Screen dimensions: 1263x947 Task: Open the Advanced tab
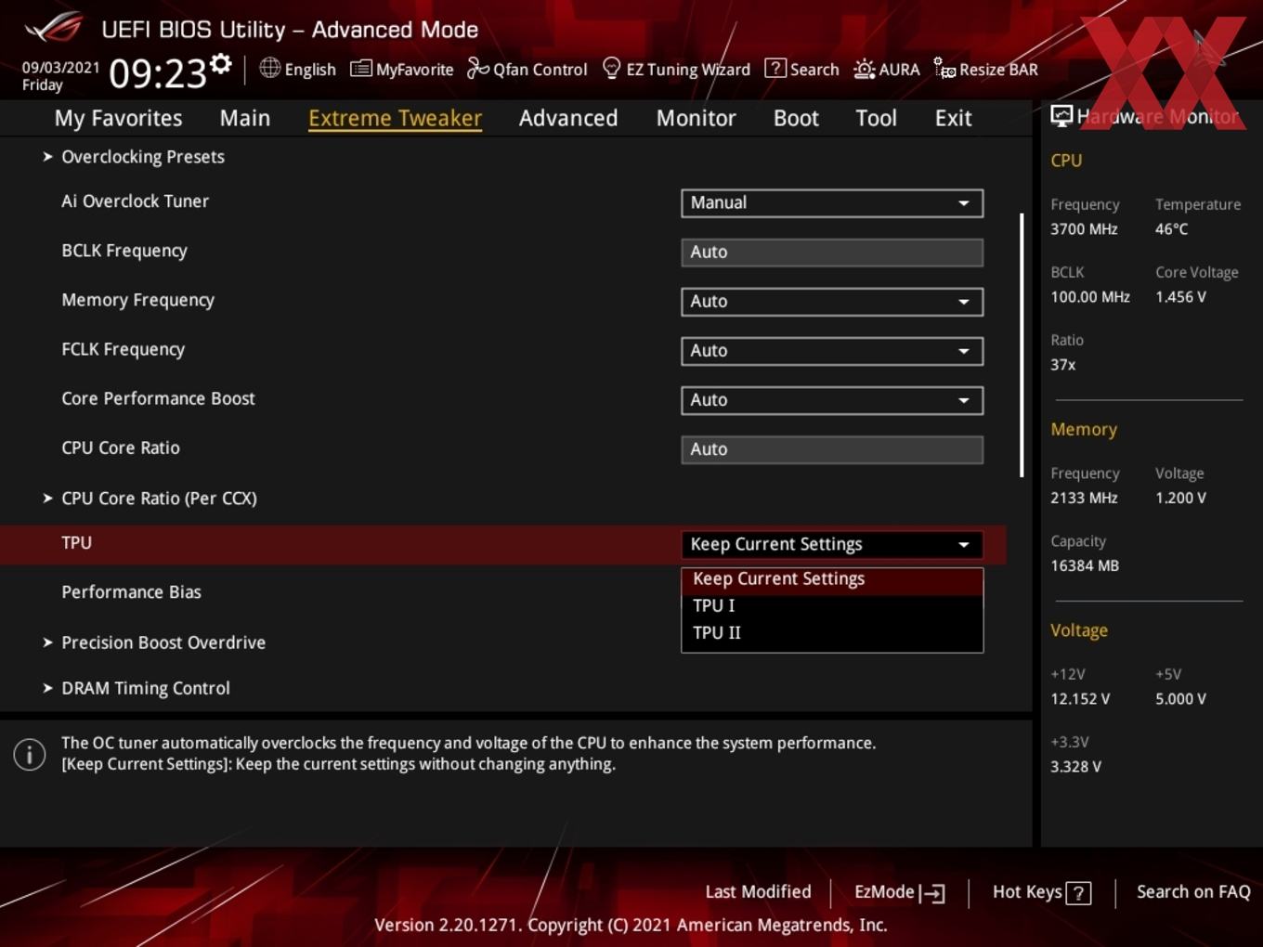click(x=568, y=118)
